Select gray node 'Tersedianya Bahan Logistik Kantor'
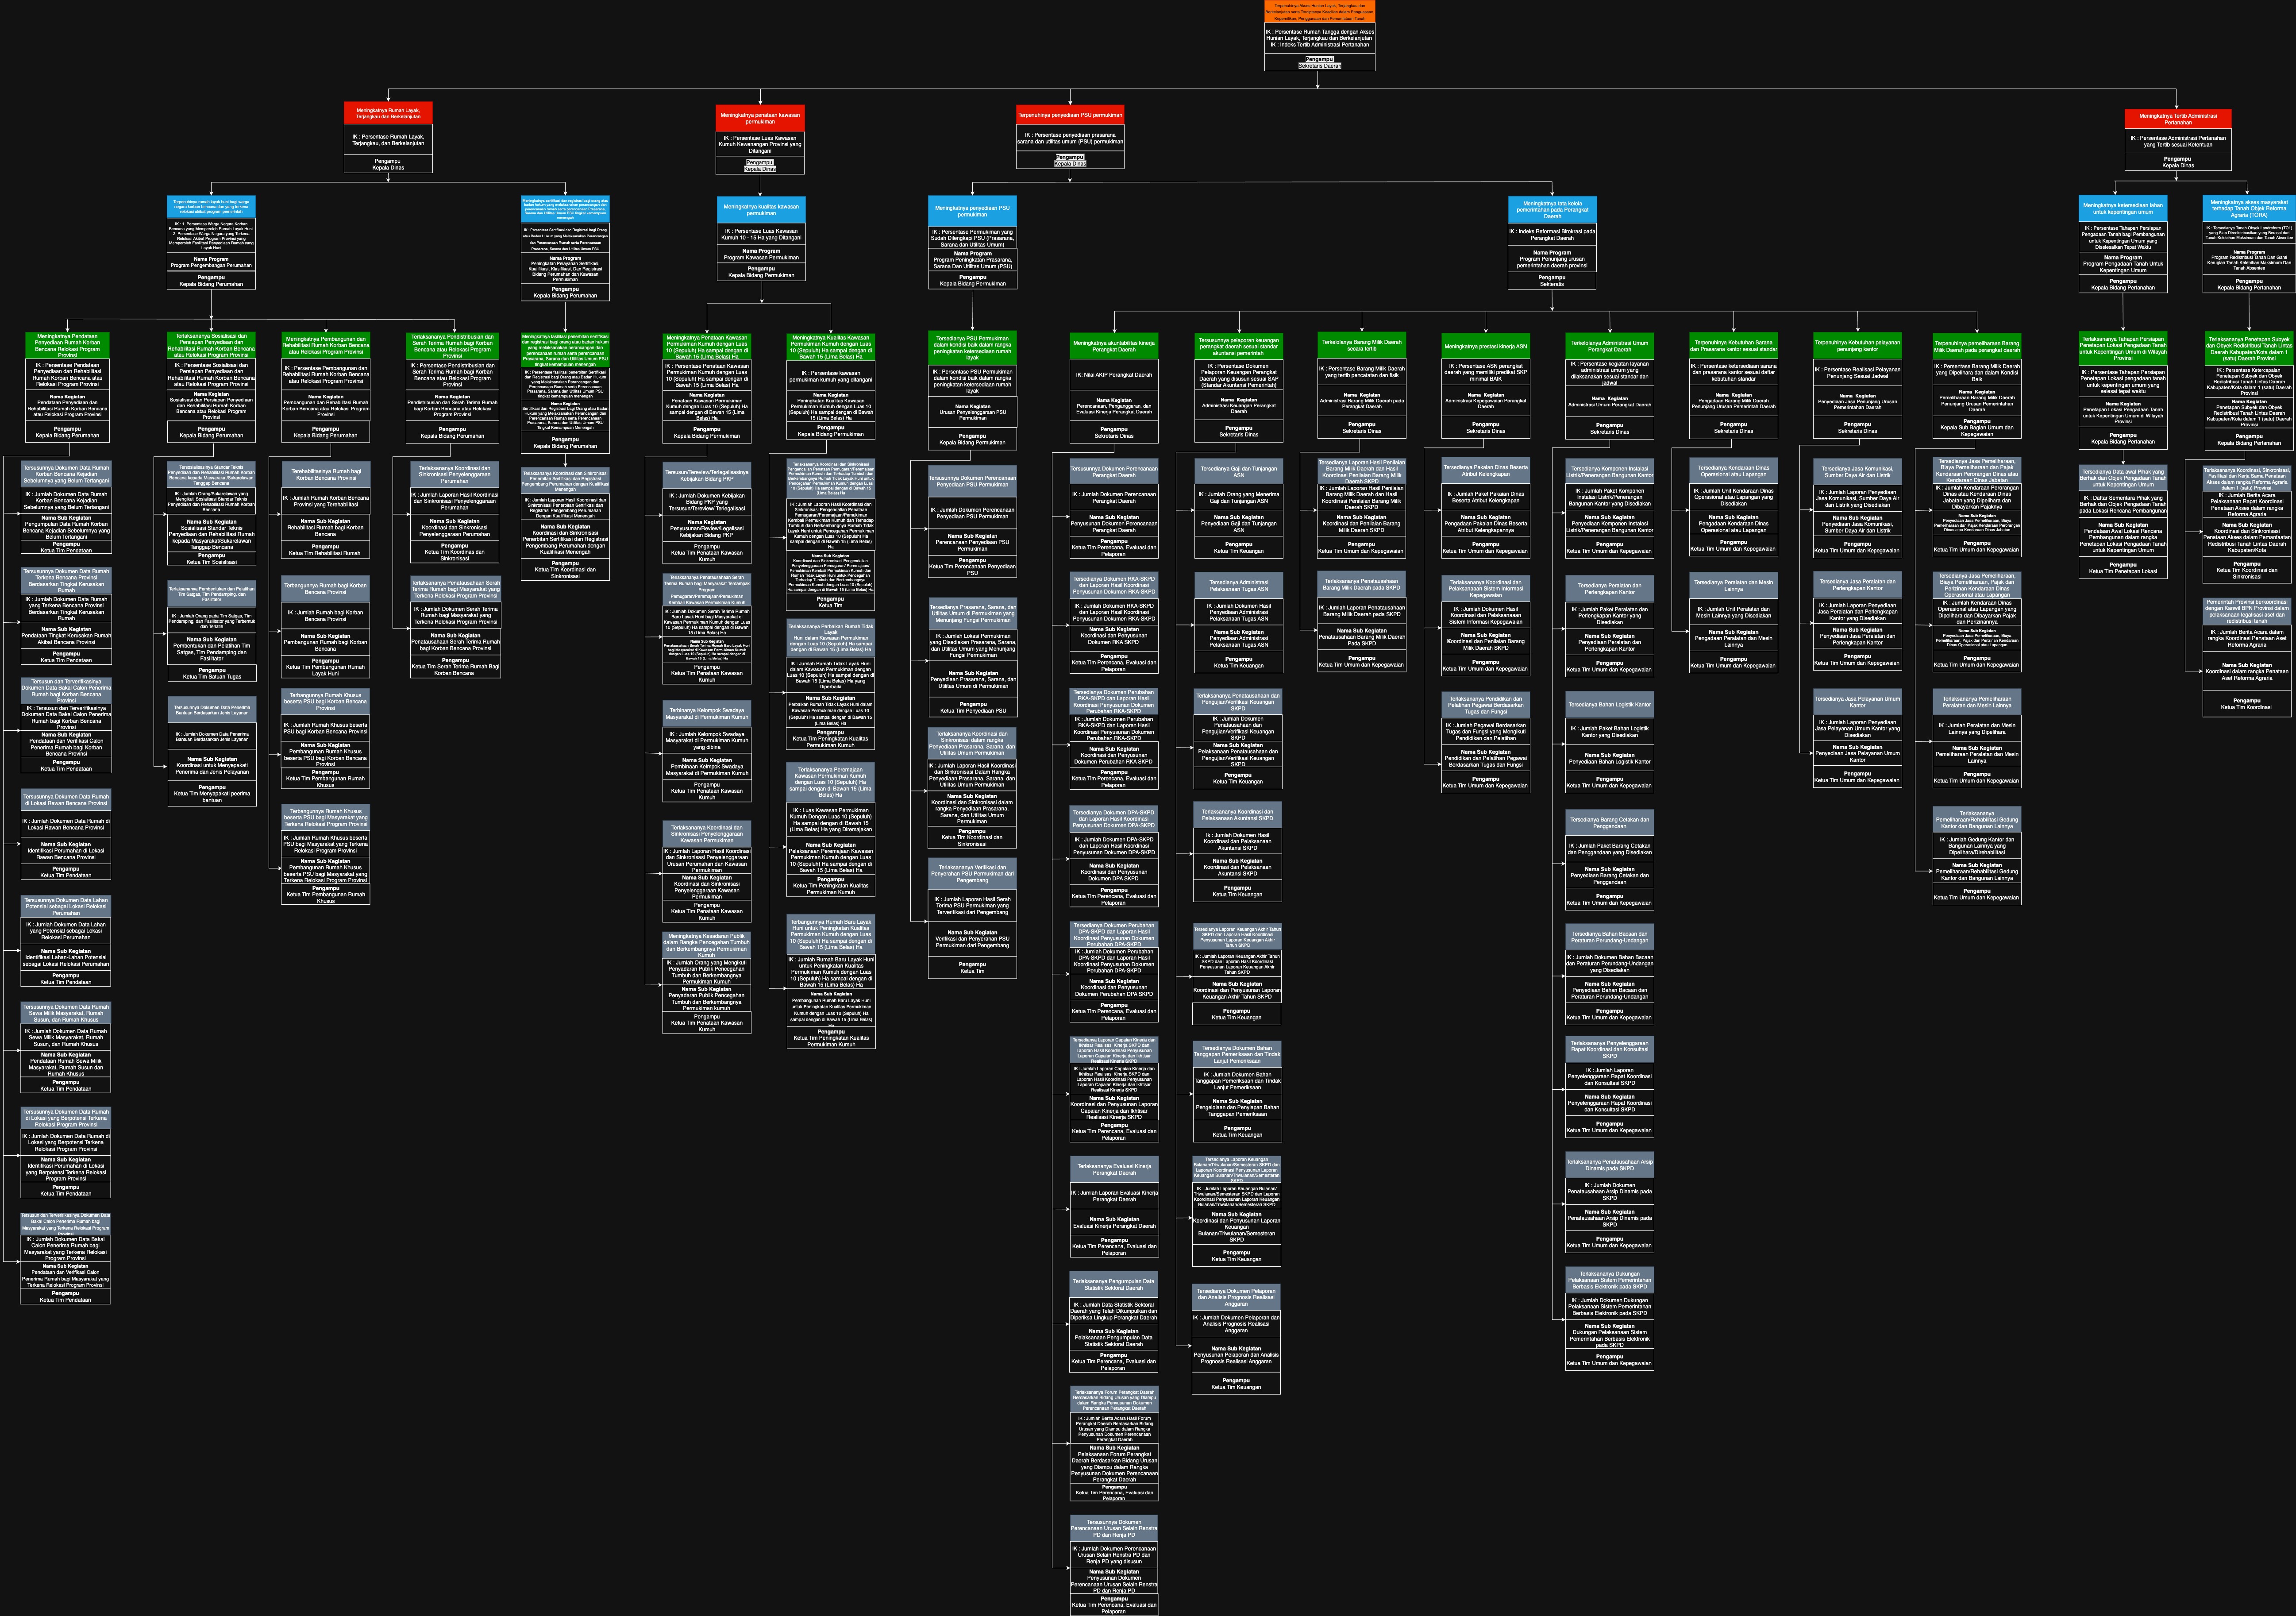Image resolution: width=2296 pixels, height=1616 pixels. [x=1609, y=704]
